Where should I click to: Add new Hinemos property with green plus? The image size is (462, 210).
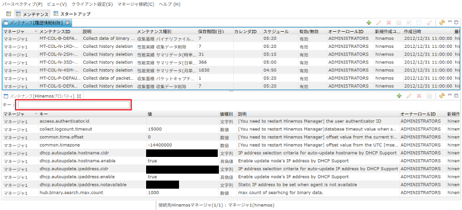[x=399, y=96]
